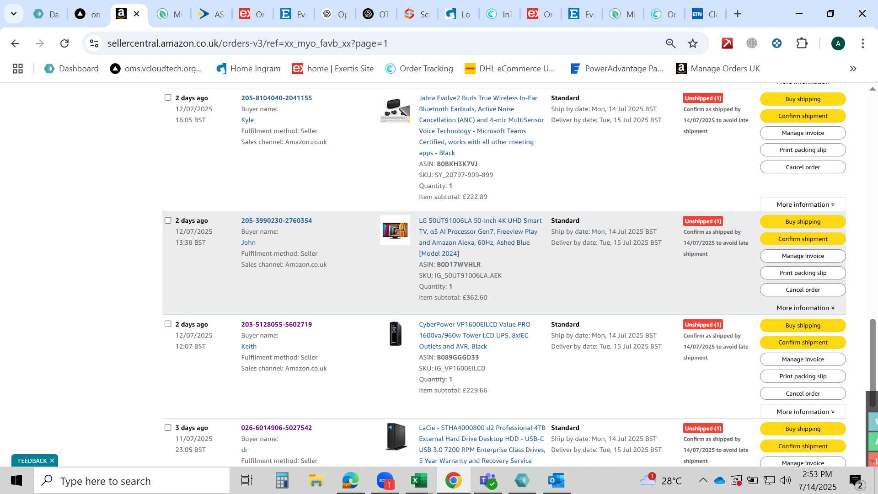Open the FEEDBACK panel
Viewport: 878px width, 494px height.
tap(32, 461)
